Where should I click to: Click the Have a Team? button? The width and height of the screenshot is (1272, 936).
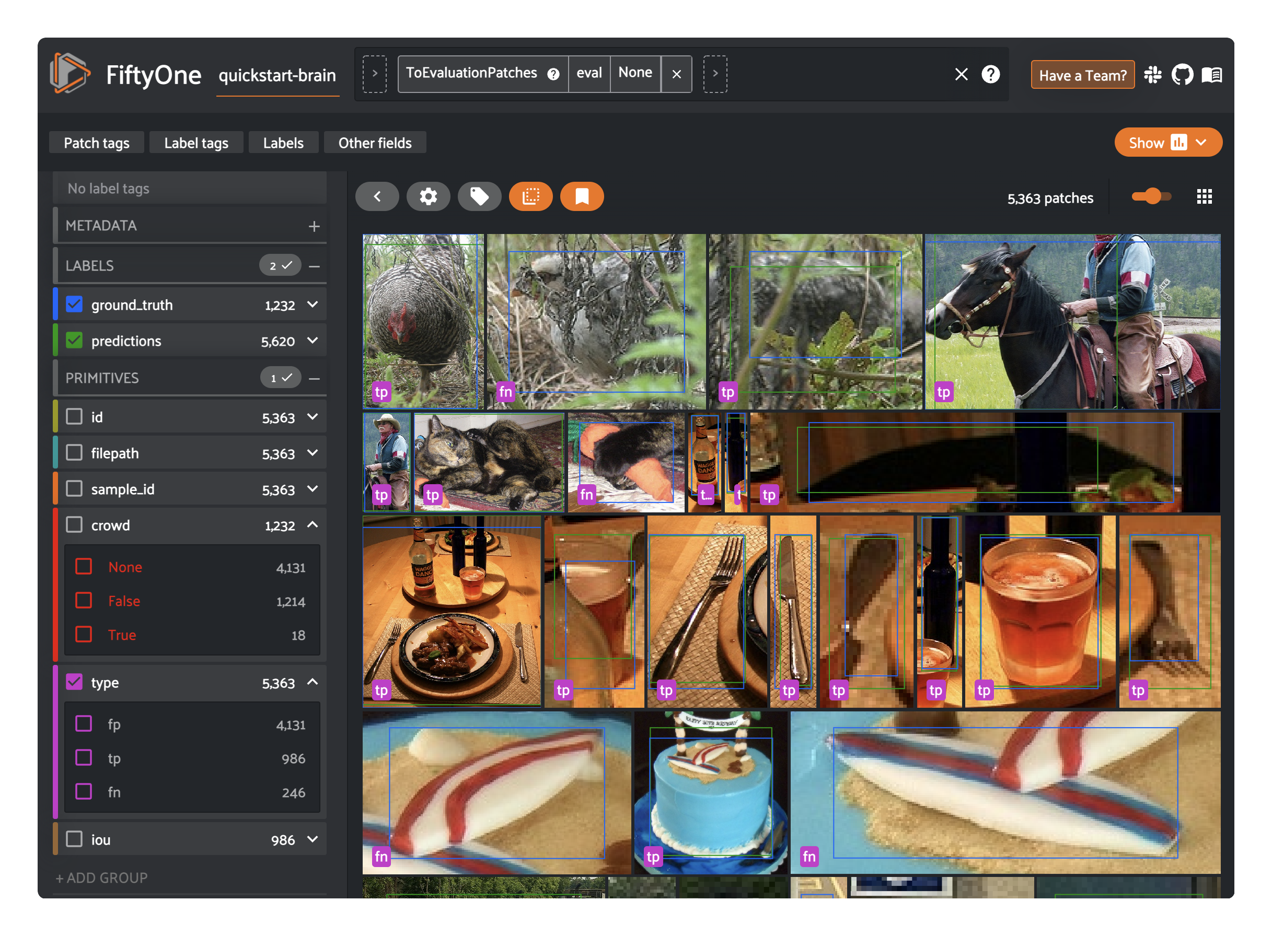(1082, 75)
